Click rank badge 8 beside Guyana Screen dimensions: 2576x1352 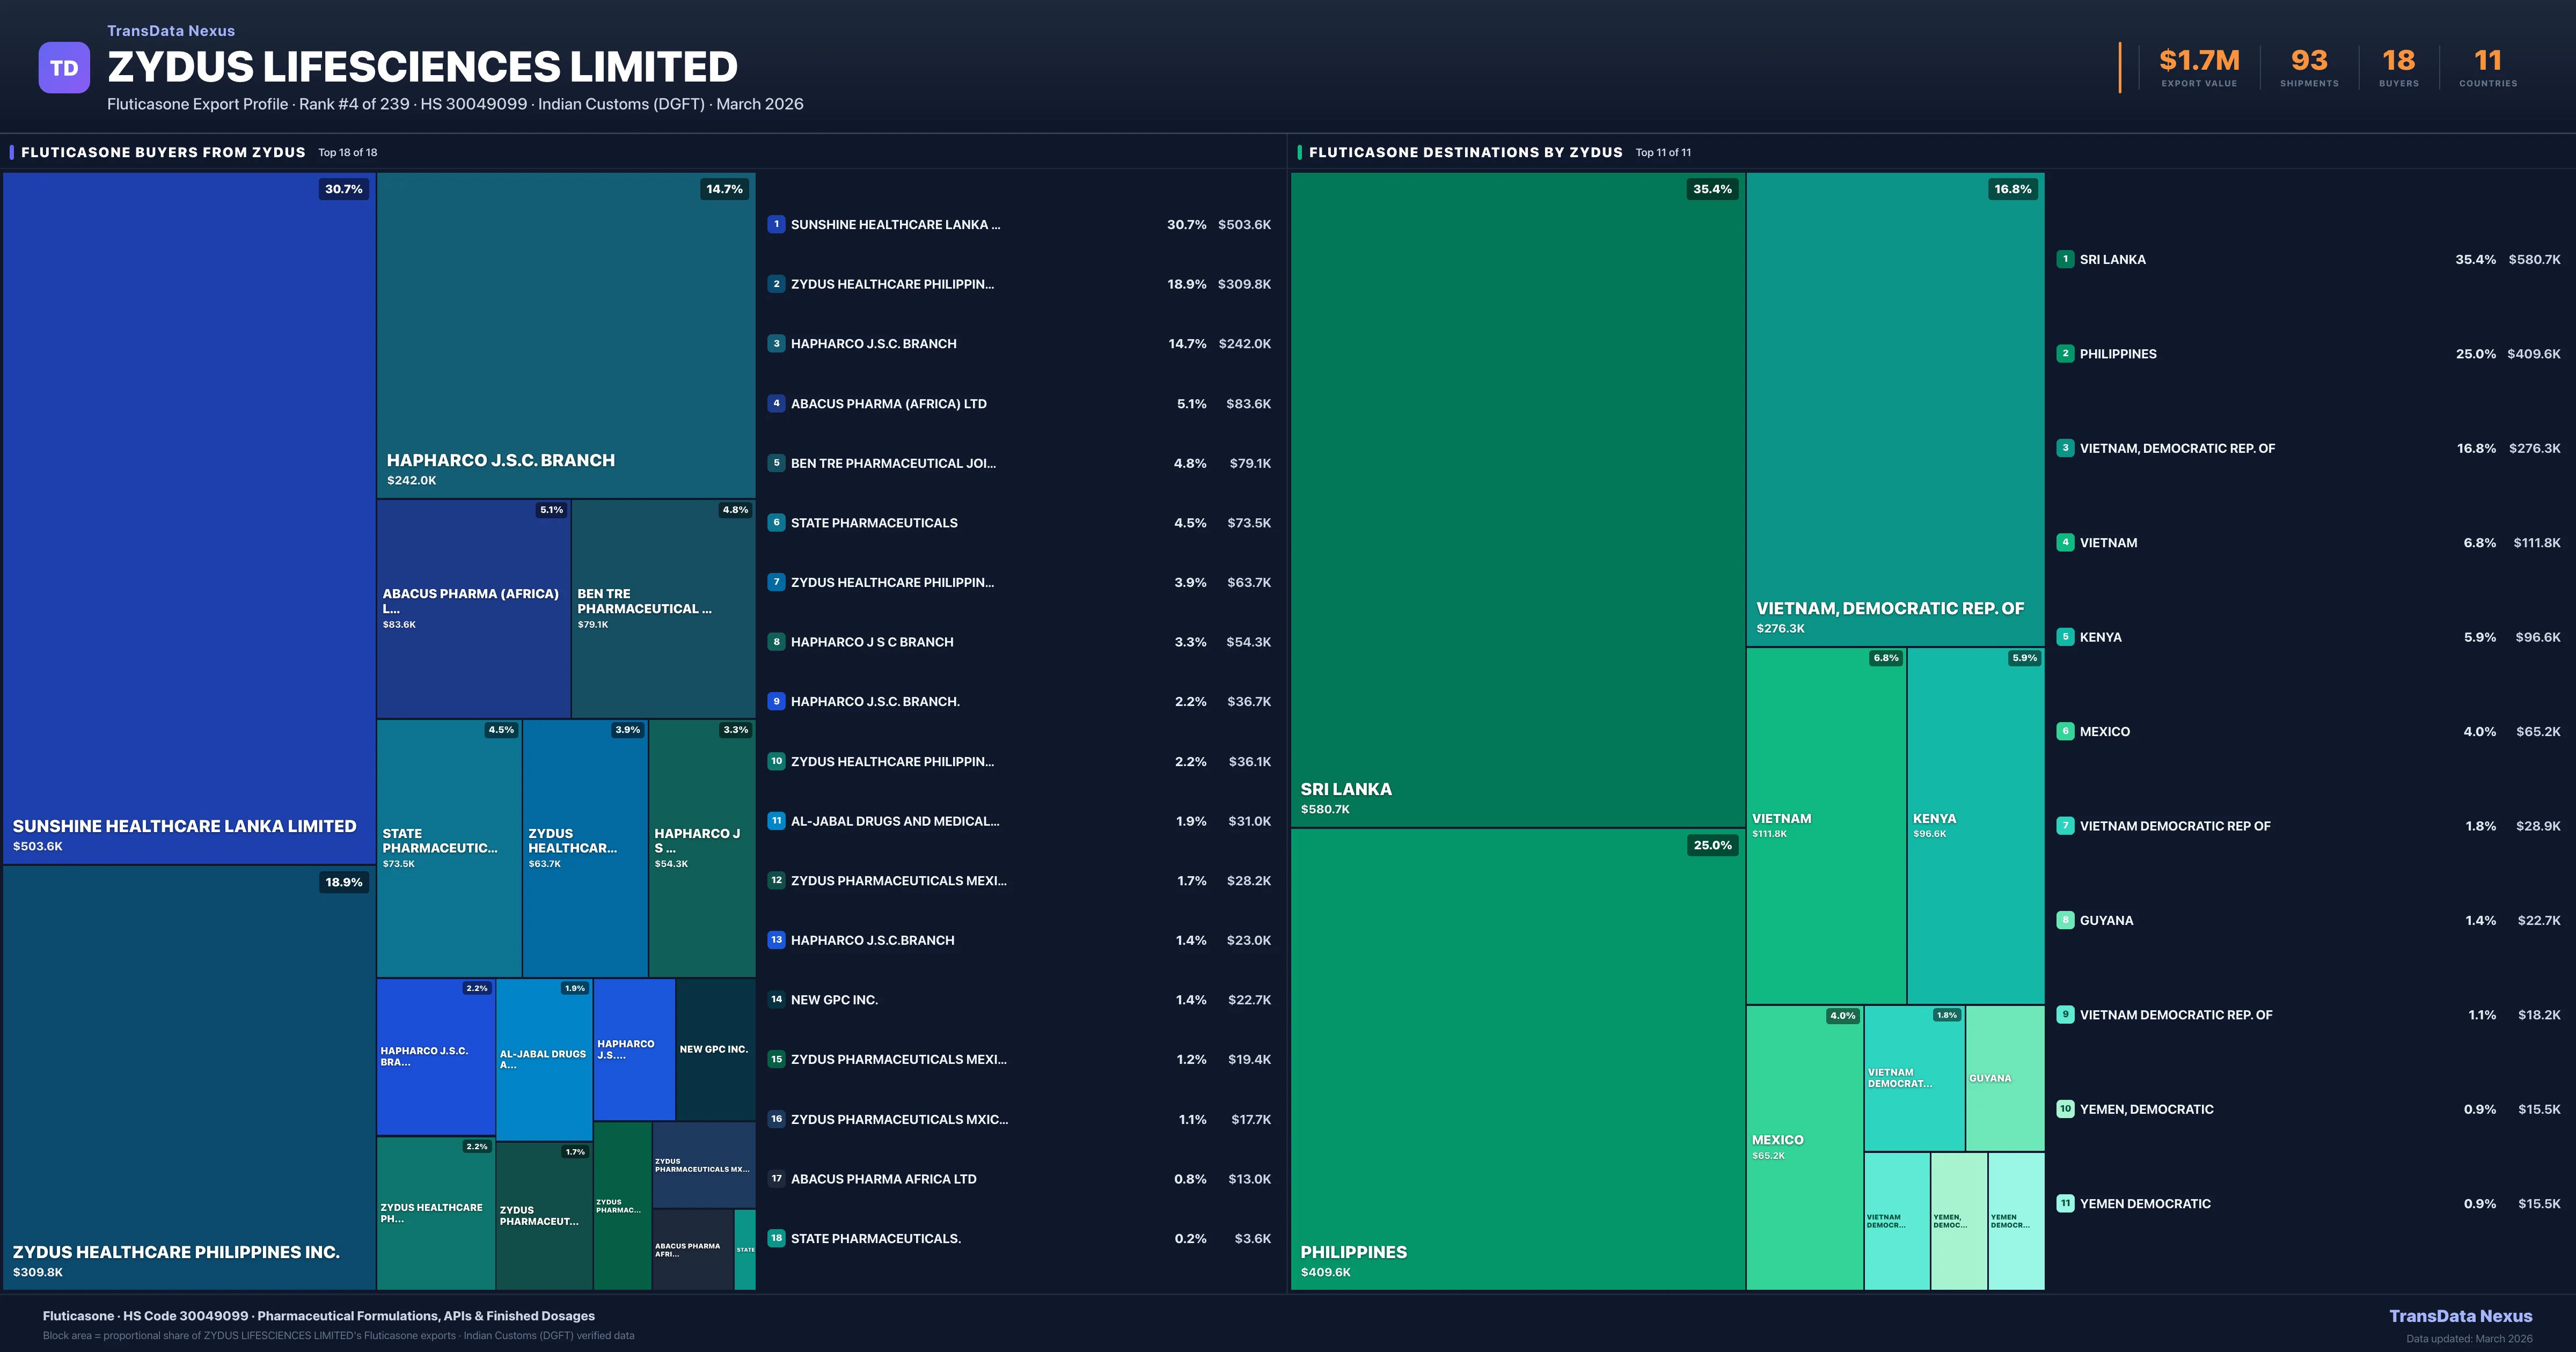[2065, 920]
